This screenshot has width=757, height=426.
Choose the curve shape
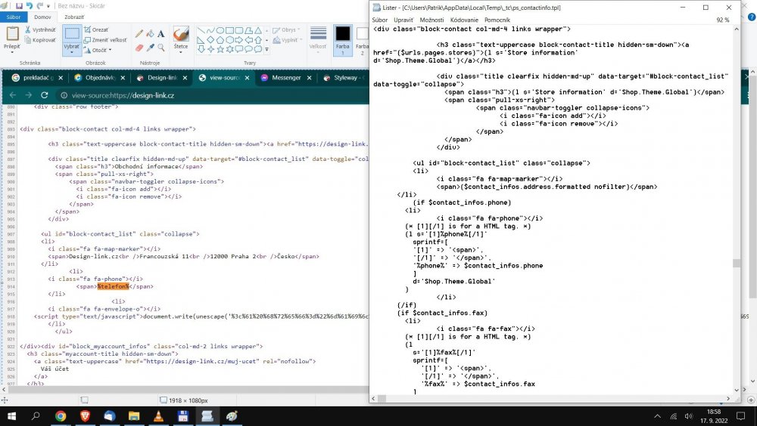click(x=210, y=30)
